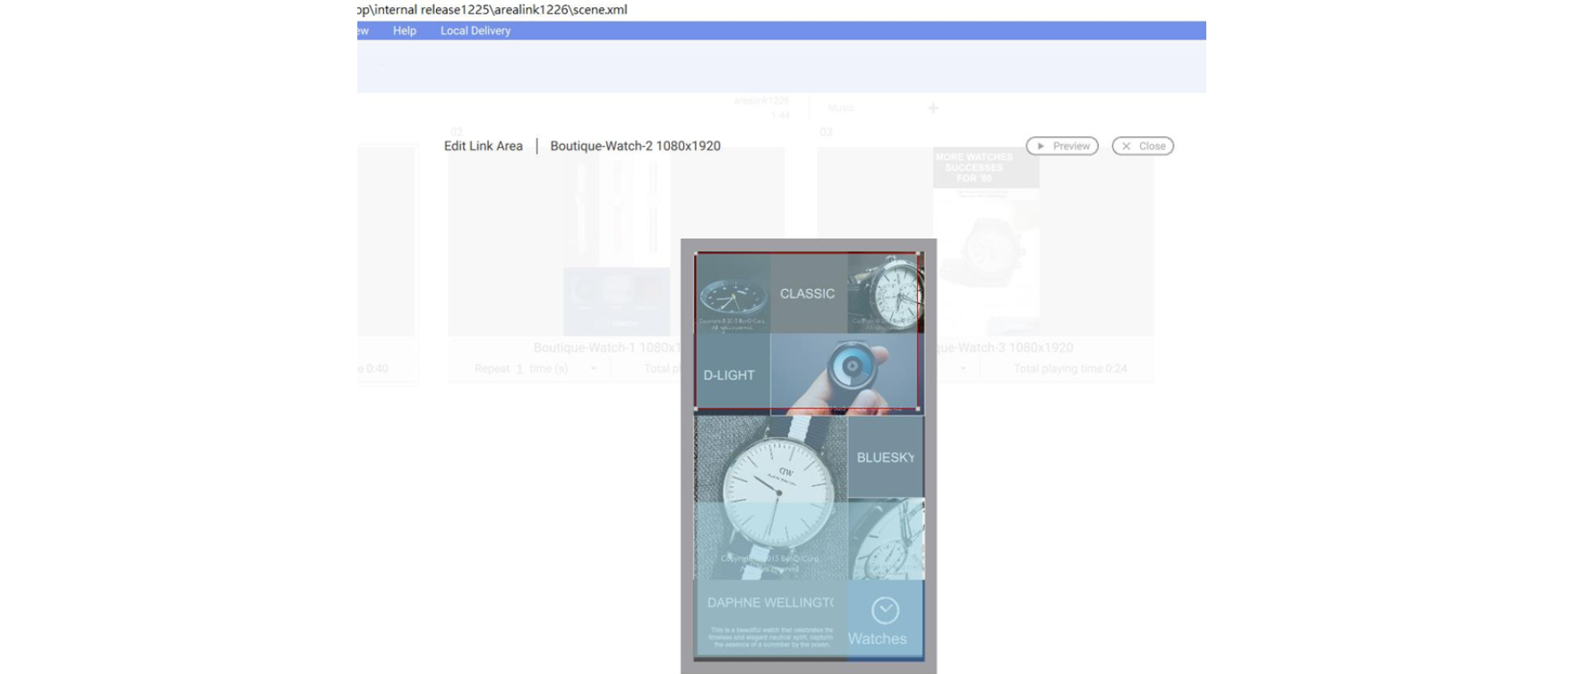Click the plus icon next to Music
The height and width of the screenshot is (674, 1586).
(x=933, y=108)
